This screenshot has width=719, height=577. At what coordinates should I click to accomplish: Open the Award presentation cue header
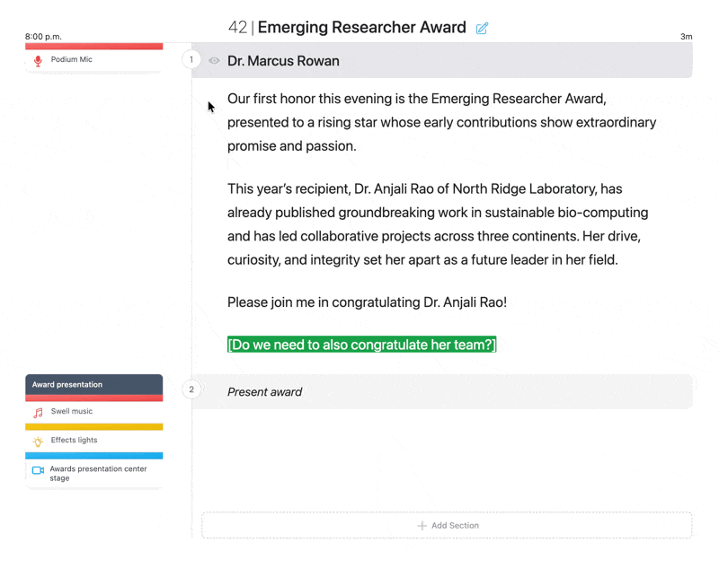[93, 384]
